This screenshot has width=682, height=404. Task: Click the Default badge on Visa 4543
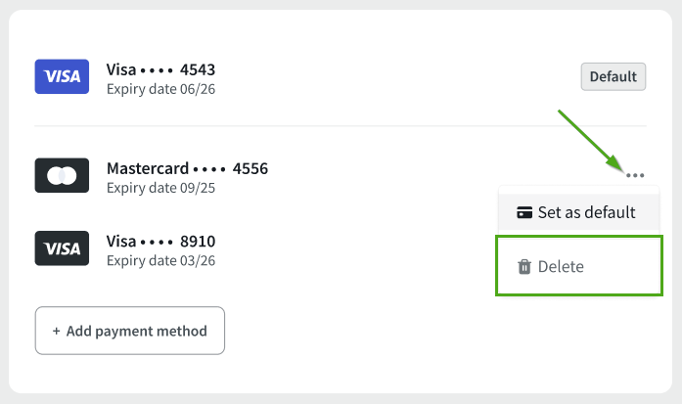[x=614, y=76]
